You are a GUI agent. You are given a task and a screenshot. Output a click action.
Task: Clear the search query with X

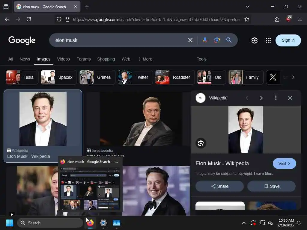coord(190,40)
